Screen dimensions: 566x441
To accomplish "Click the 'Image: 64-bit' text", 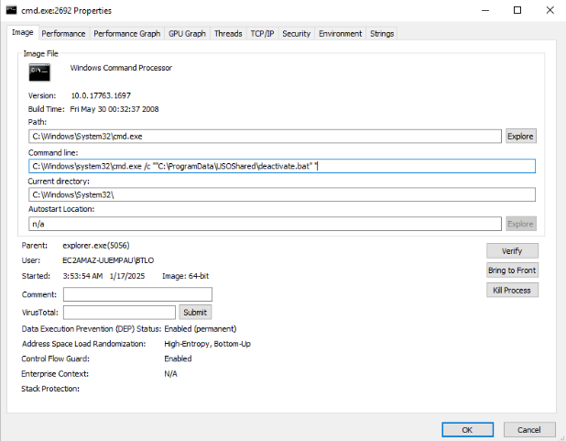I will 186,276.
